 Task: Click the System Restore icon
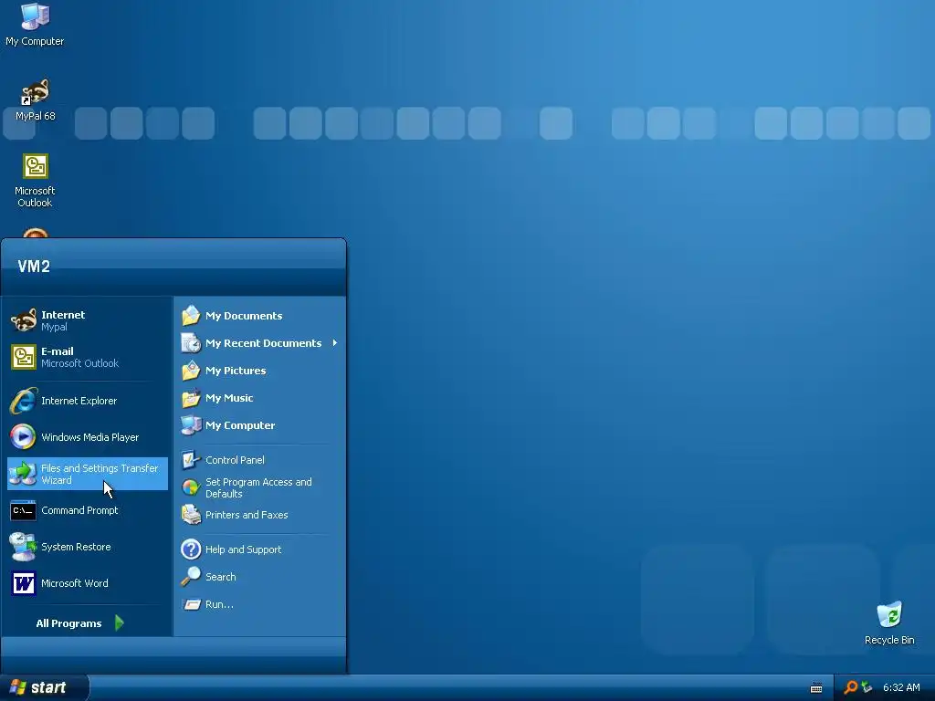23,547
